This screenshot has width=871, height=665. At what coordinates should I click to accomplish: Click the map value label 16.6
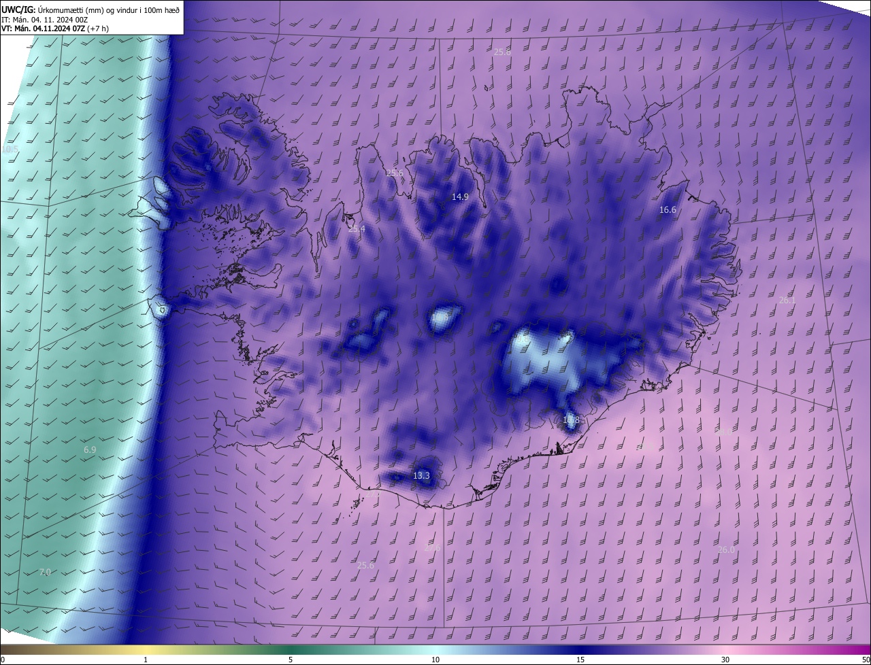pyautogui.click(x=668, y=210)
